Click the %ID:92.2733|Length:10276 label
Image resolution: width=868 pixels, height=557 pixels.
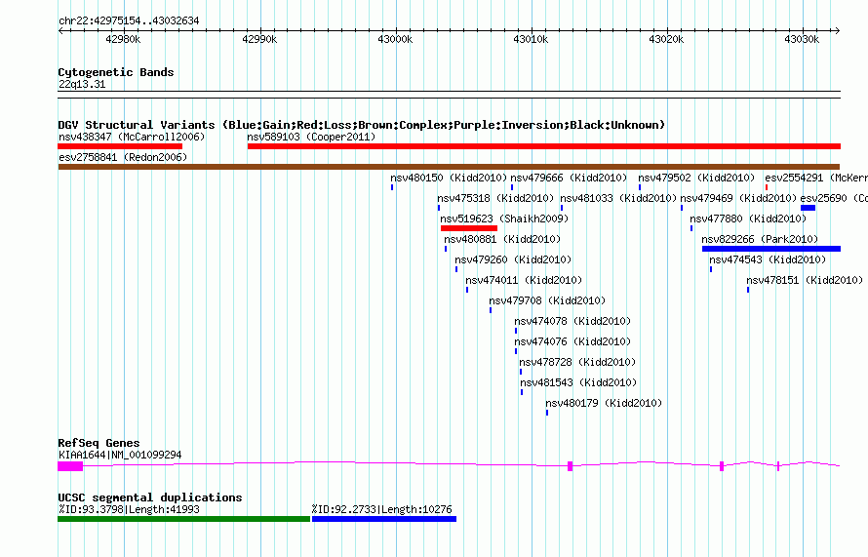[x=382, y=509]
